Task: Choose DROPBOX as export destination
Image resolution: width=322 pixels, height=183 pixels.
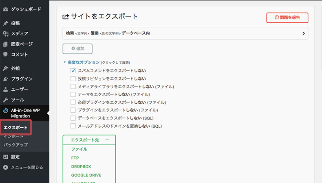Action: pos(81,167)
